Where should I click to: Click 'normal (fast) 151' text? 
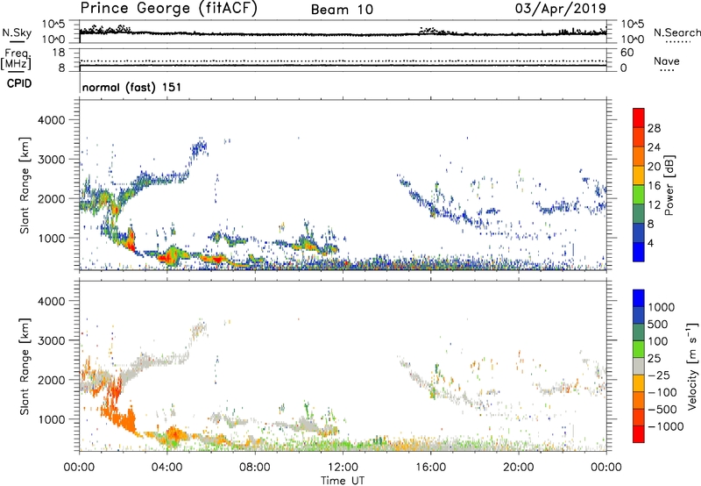(x=132, y=87)
